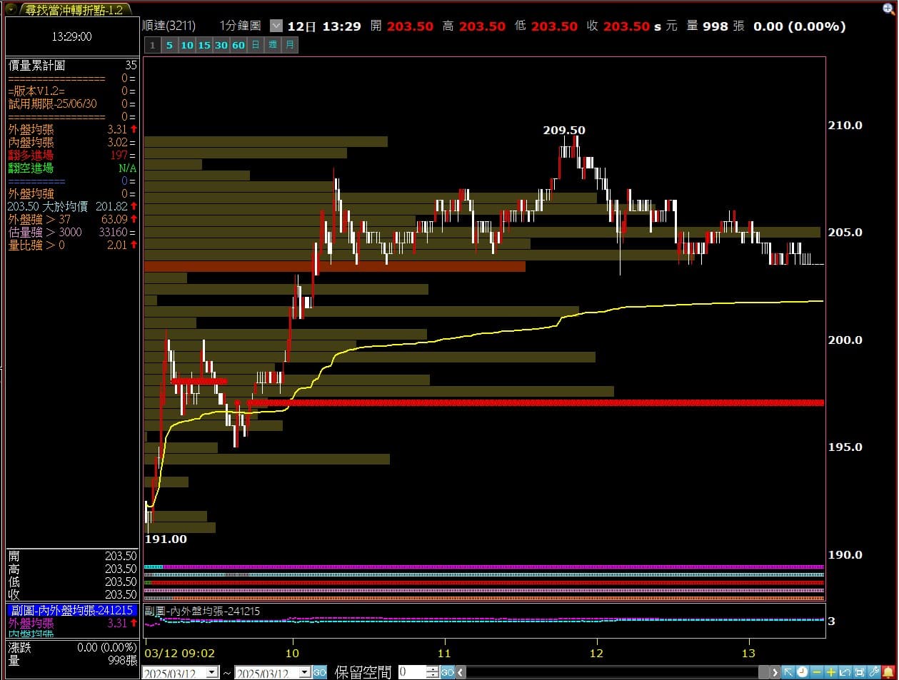Viewport: 899px width, 680px height.
Task: Switch to the 60-minute timeframe
Action: click(238, 45)
